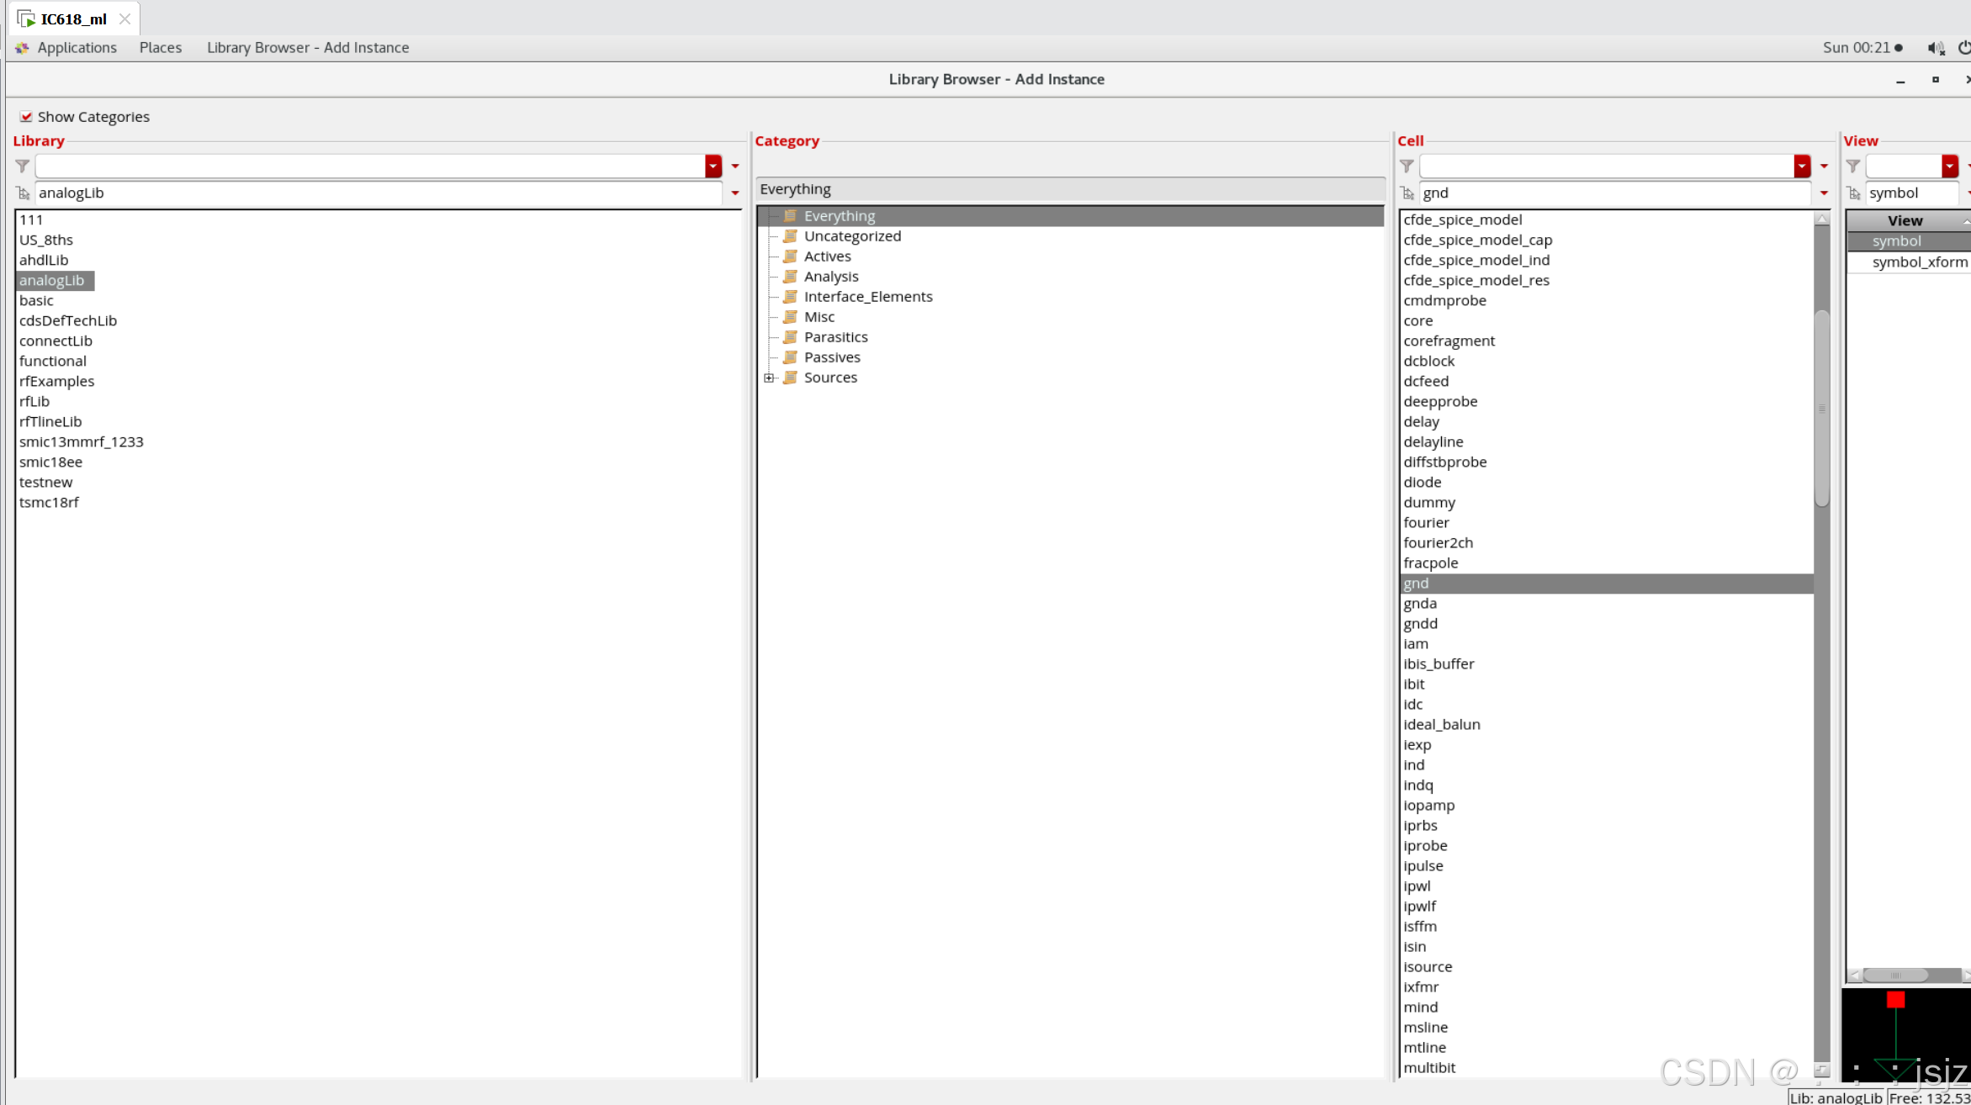This screenshot has height=1105, width=1971.
Task: Click the Library filter funnel icon
Action: pyautogui.click(x=23, y=167)
